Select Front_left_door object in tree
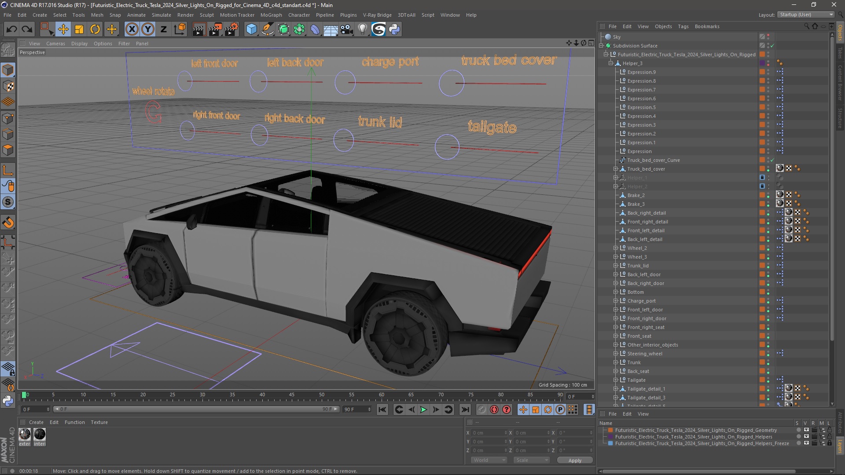 pos(645,310)
